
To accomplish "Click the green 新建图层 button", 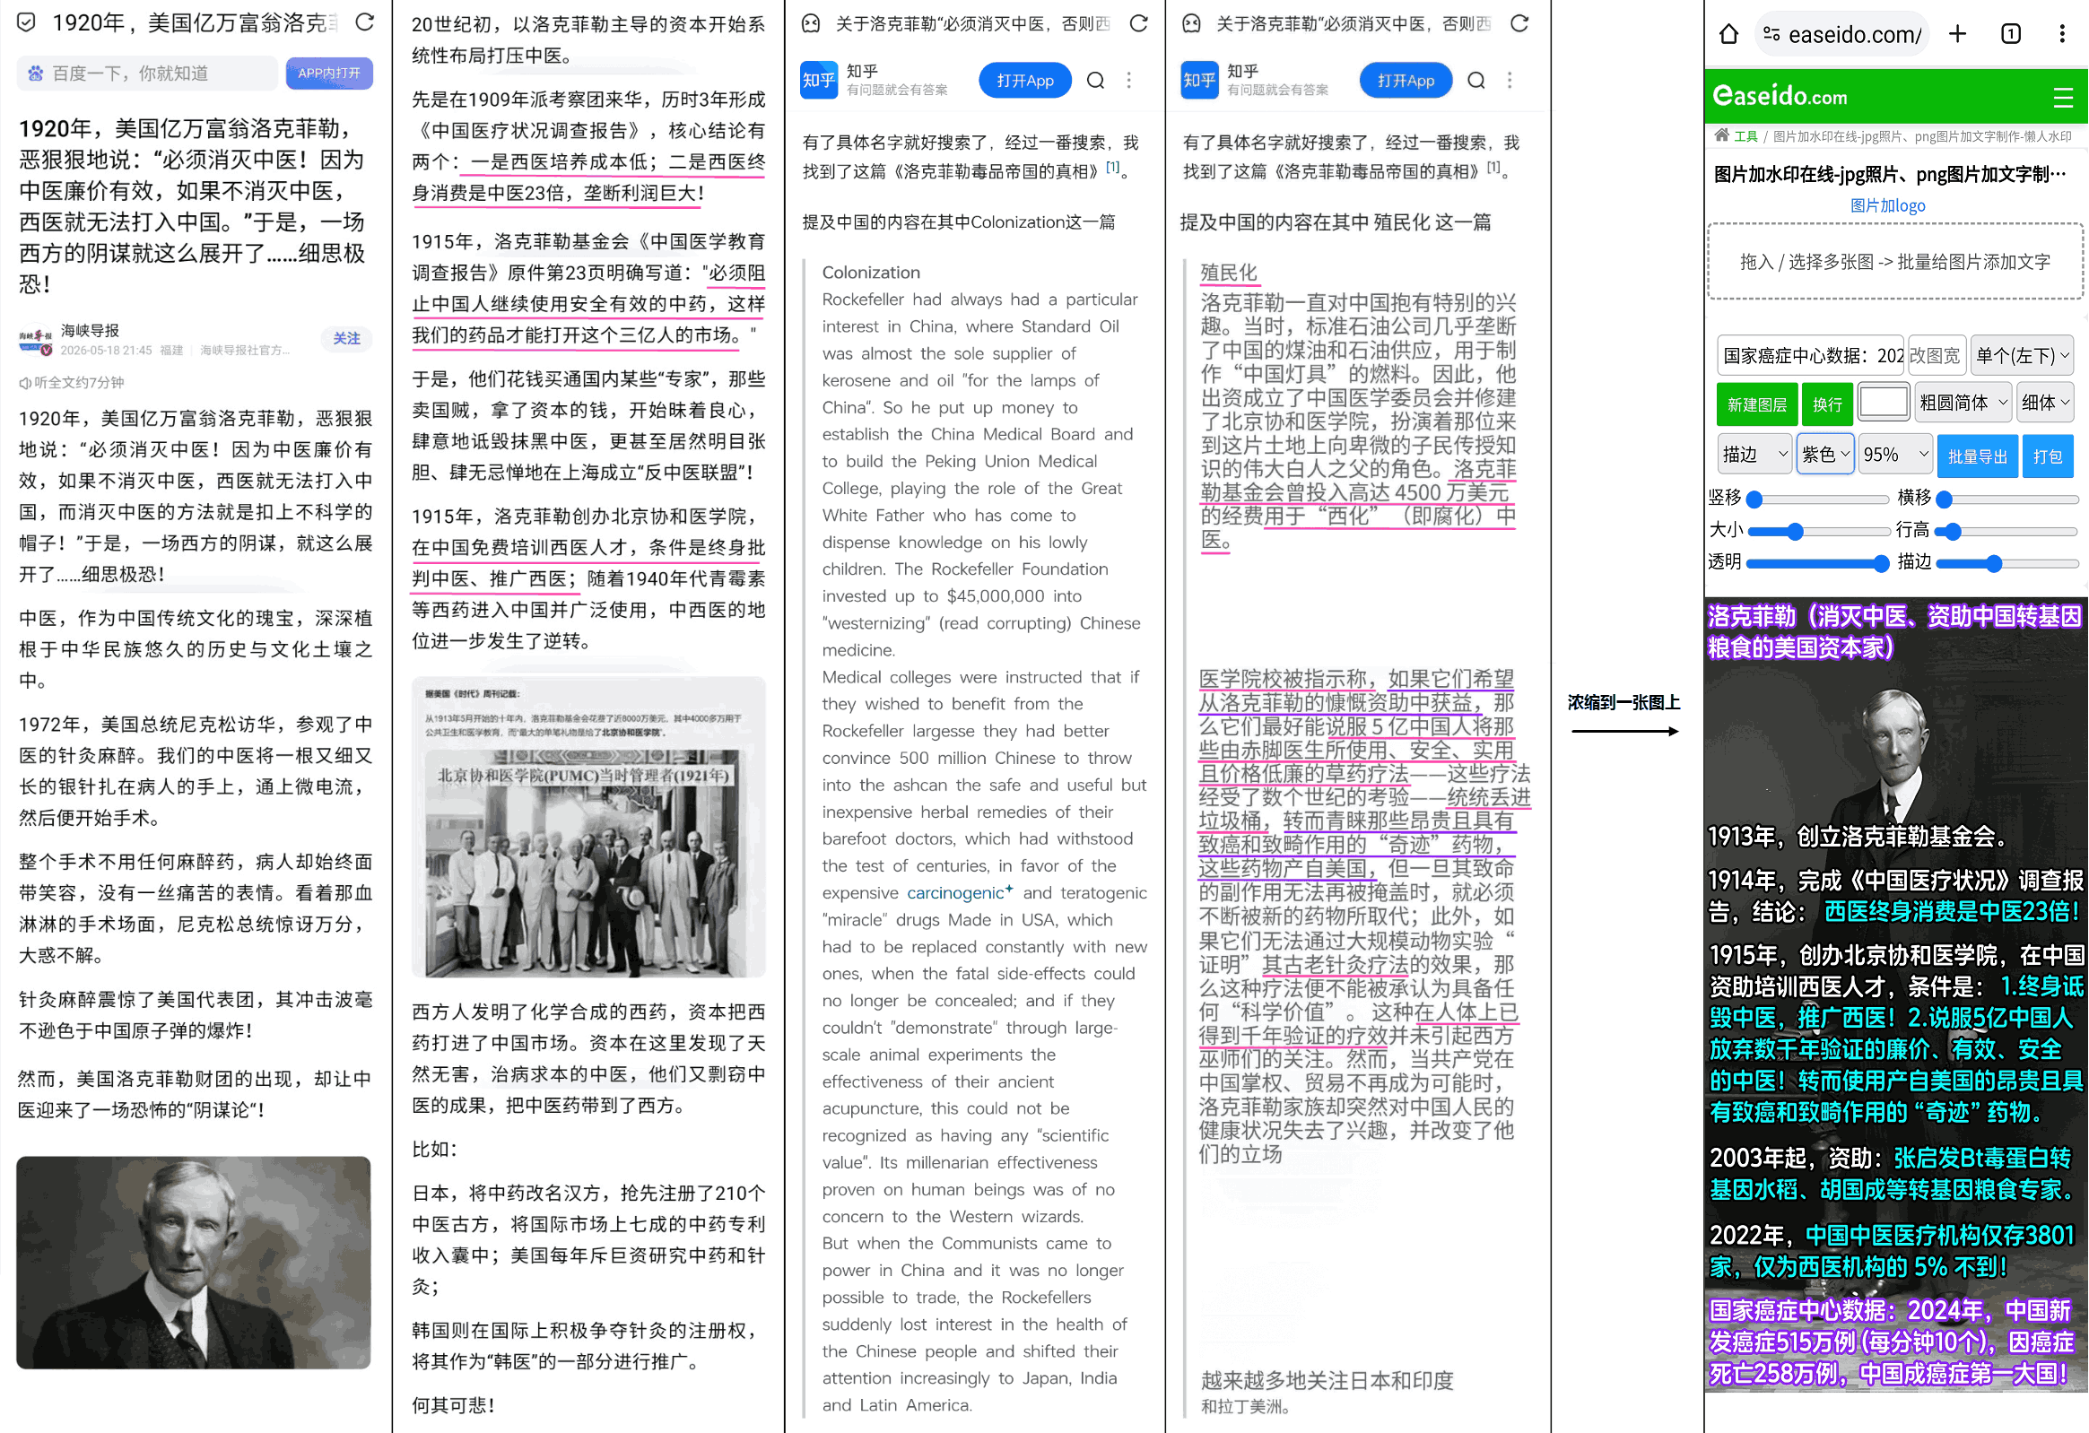I will (1756, 404).
